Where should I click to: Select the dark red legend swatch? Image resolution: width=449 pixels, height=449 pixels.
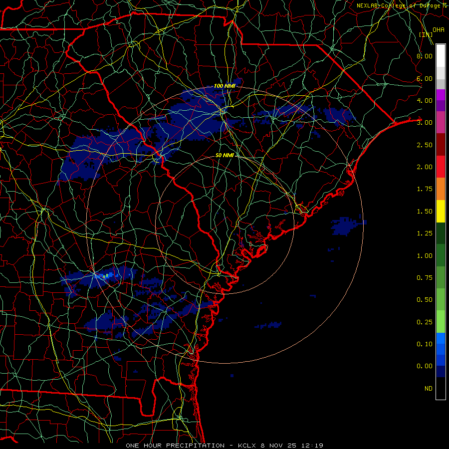pos(441,145)
